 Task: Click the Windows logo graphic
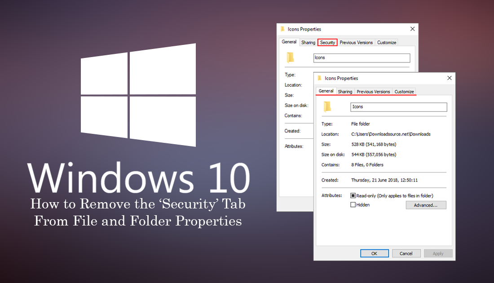(138, 95)
